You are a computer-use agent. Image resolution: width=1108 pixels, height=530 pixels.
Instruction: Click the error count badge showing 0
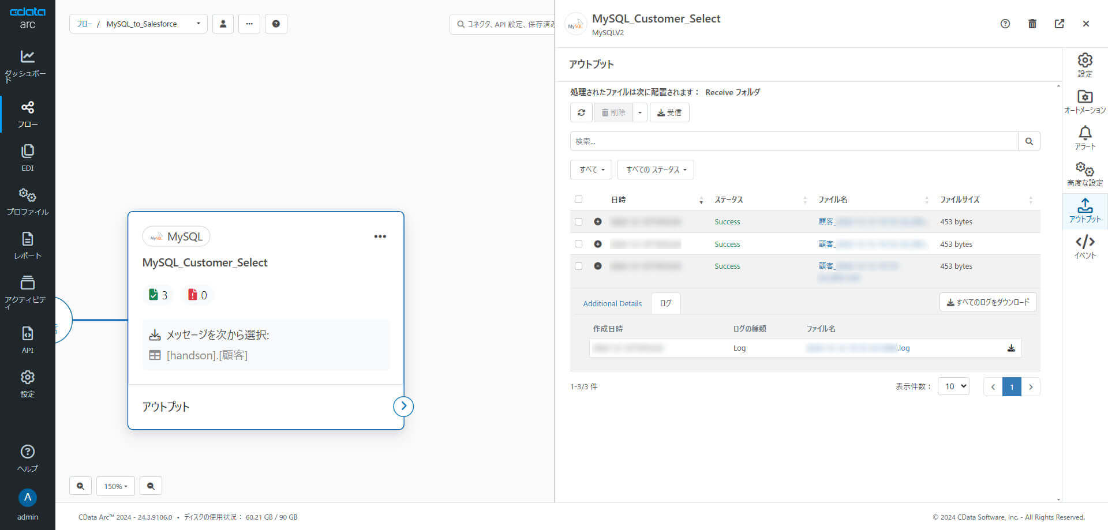coord(197,295)
